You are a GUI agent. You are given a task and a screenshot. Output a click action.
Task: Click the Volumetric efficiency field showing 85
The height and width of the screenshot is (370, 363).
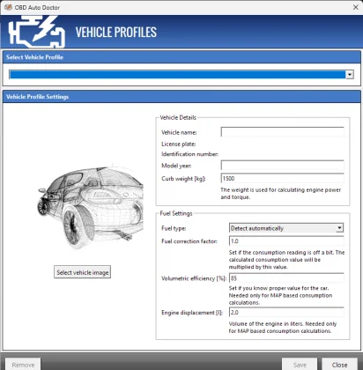286,277
